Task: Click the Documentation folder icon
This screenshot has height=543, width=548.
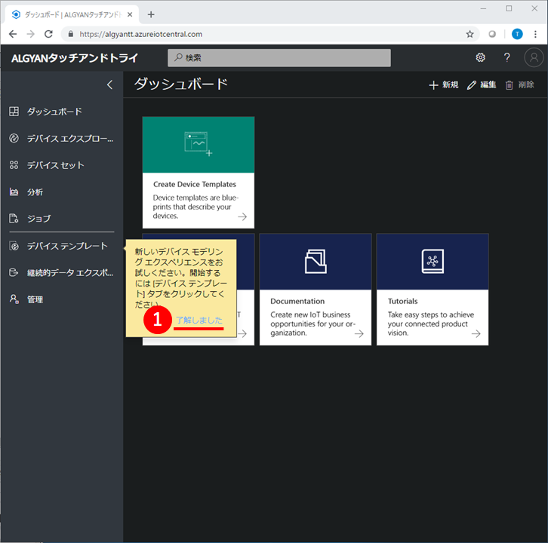Action: point(316,261)
